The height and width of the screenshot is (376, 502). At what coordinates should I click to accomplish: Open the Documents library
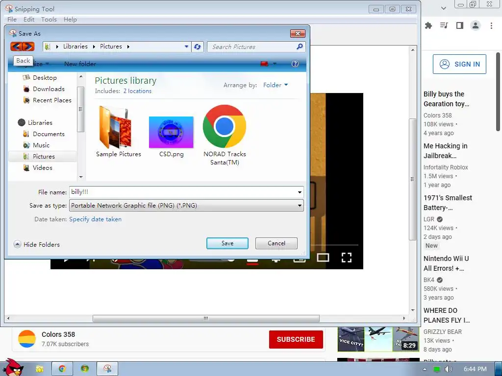49,134
